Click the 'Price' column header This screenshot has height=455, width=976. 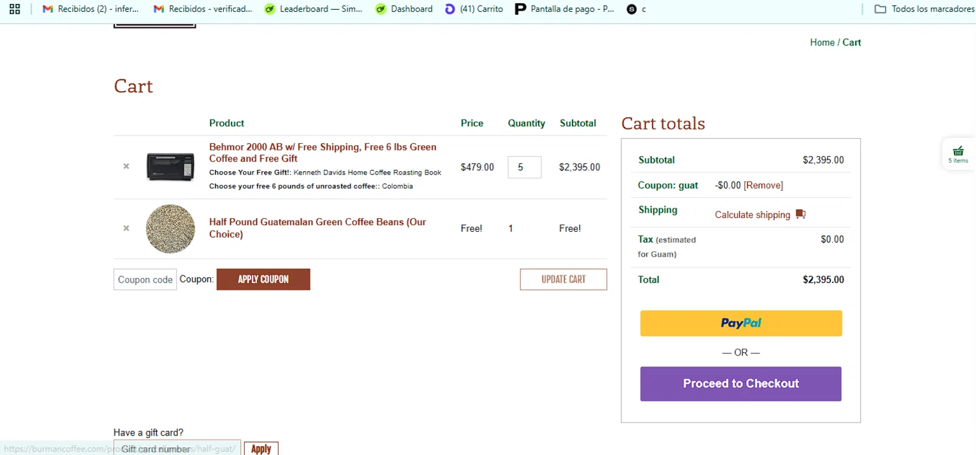[x=472, y=123]
